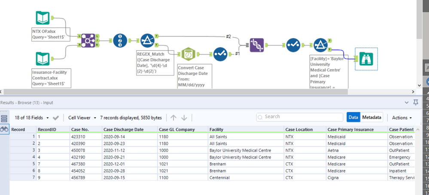Collapse the results panel with chevron
This screenshot has height=195, width=429.
(407, 103)
